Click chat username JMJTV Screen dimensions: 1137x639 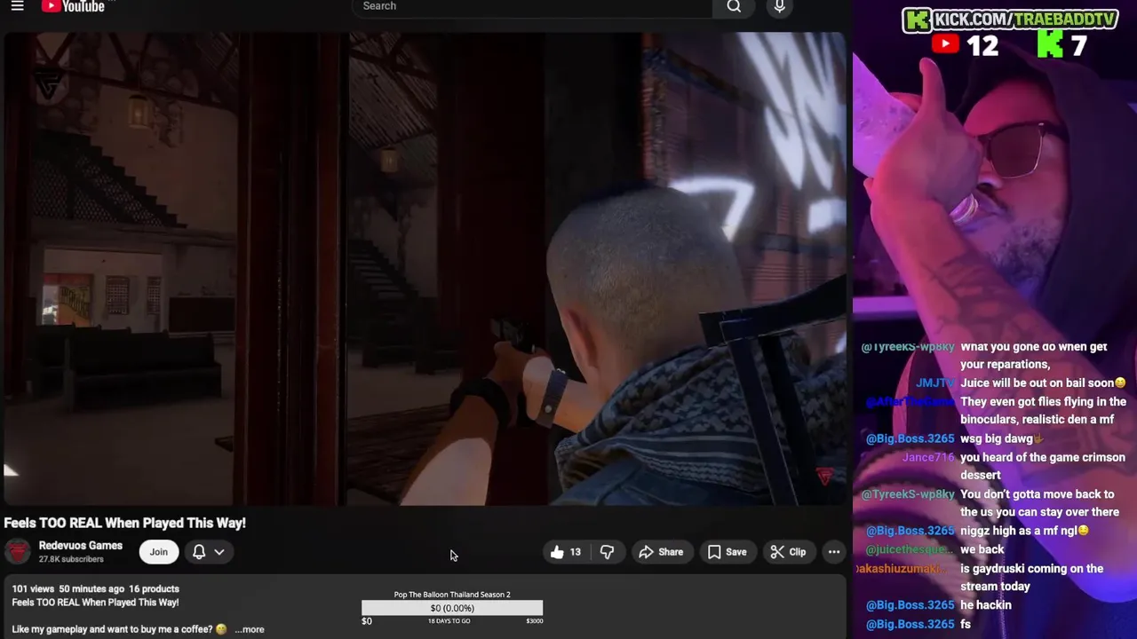point(934,383)
